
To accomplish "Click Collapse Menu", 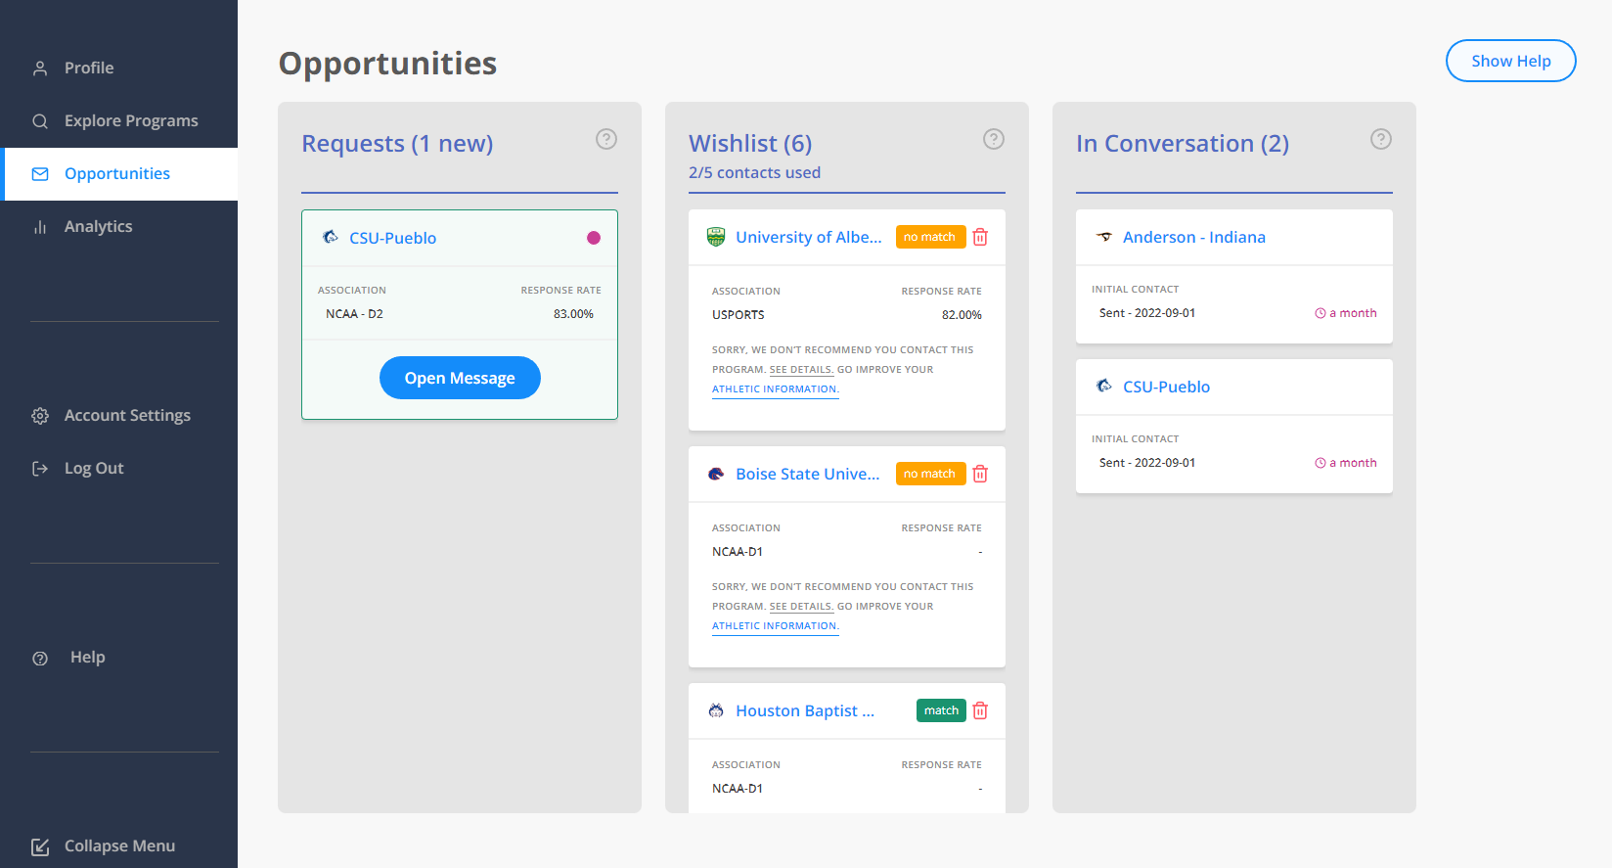I will [118, 845].
